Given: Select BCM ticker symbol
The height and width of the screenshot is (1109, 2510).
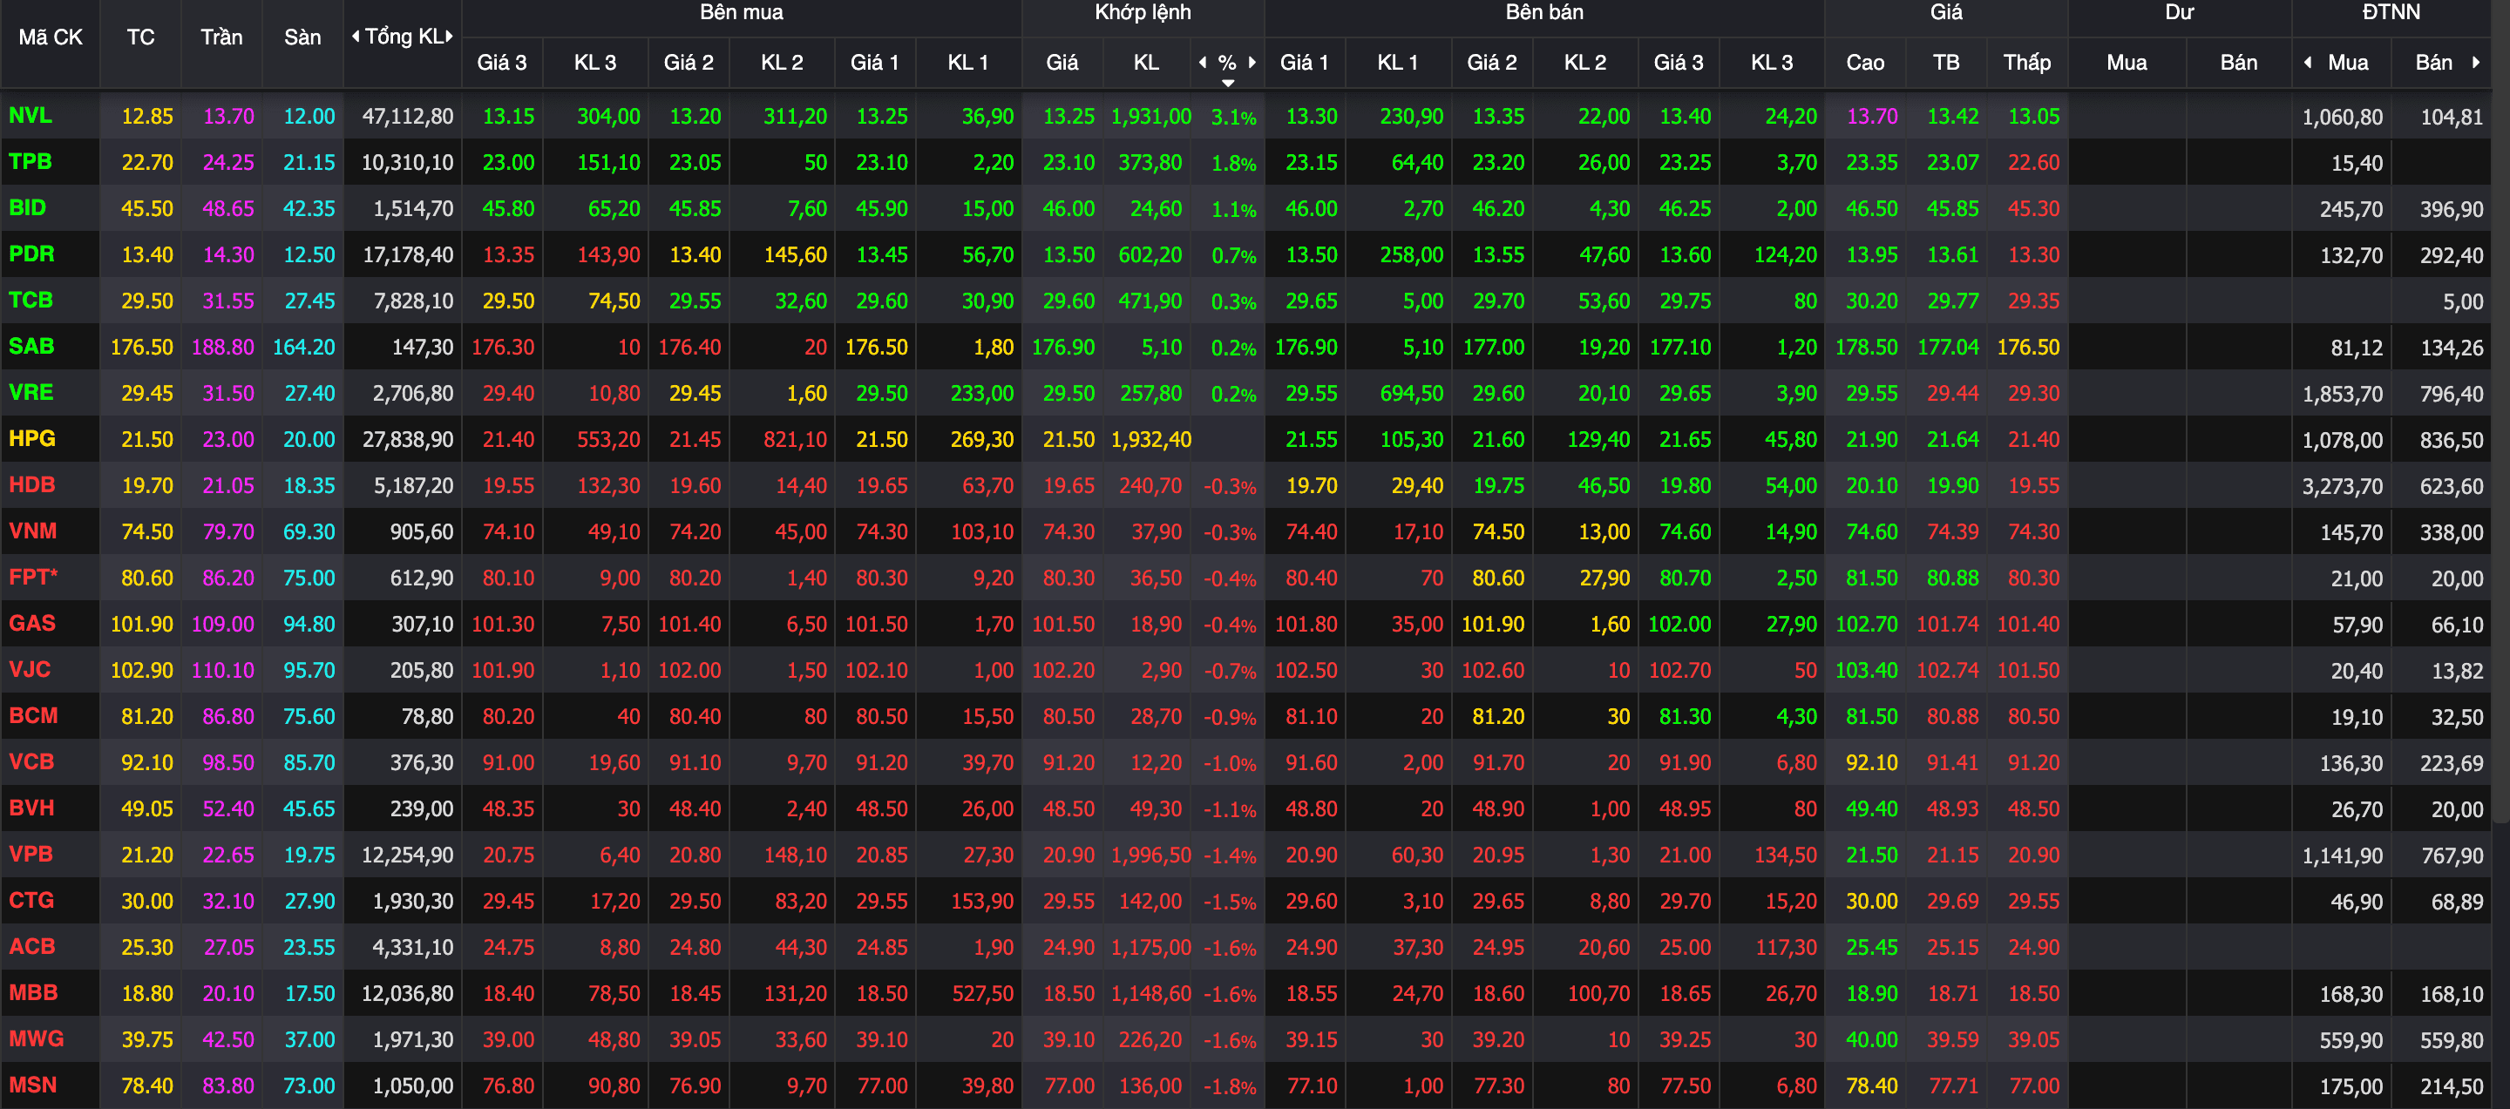Looking at the screenshot, I should click(x=33, y=715).
